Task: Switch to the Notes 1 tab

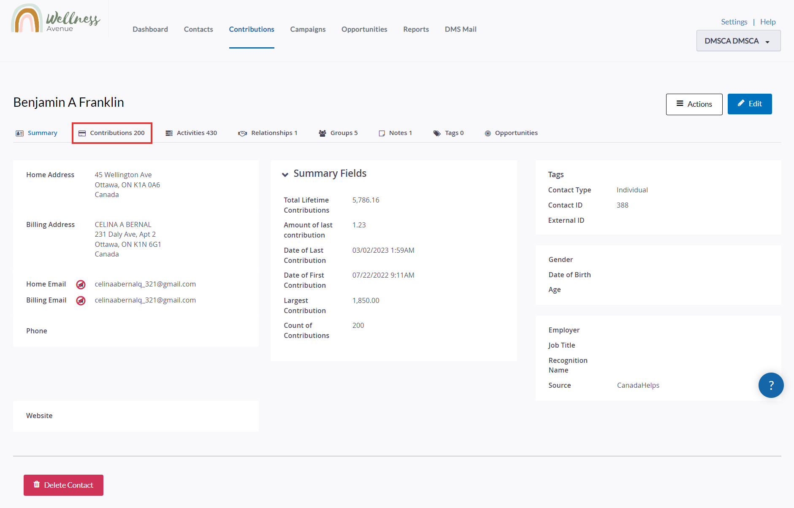Action: coord(396,133)
